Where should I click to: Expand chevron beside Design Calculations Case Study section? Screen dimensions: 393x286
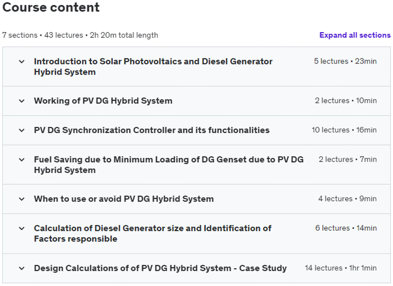coord(22,268)
